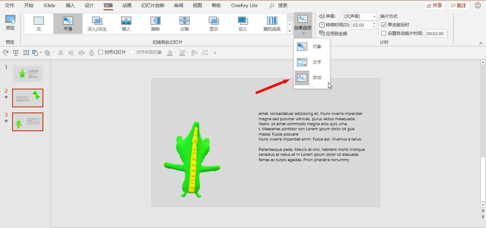Viewport: 486px width, 228px height.
Task: Click the merge shapes icon
Action: pyautogui.click(x=47, y=53)
